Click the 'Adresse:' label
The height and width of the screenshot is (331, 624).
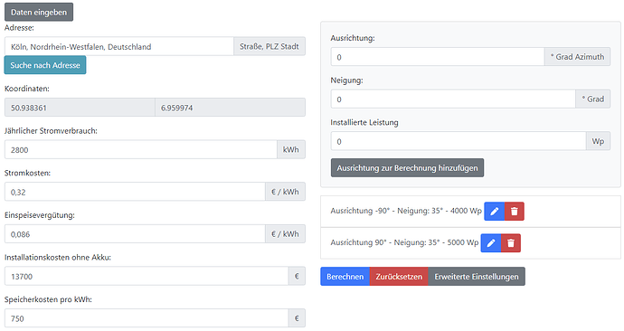coord(19,28)
